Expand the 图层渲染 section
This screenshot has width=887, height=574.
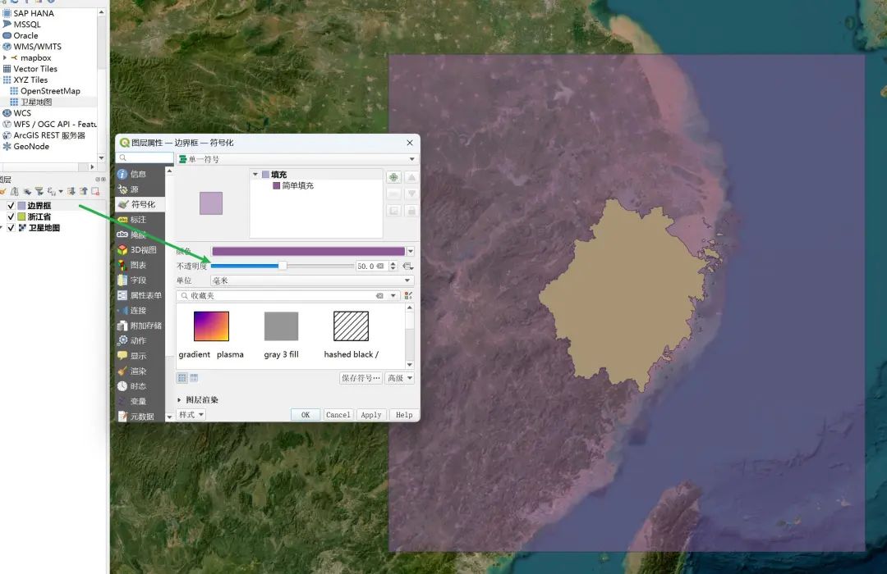(200, 399)
